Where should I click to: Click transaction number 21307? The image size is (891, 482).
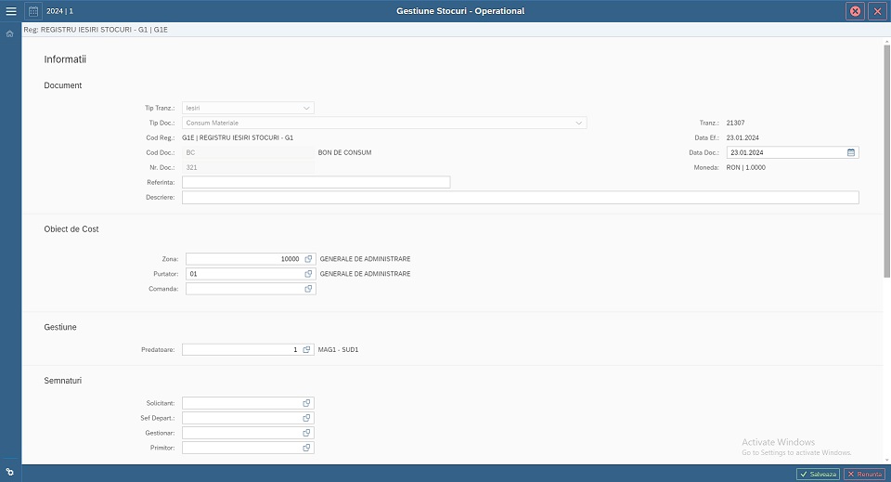735,123
